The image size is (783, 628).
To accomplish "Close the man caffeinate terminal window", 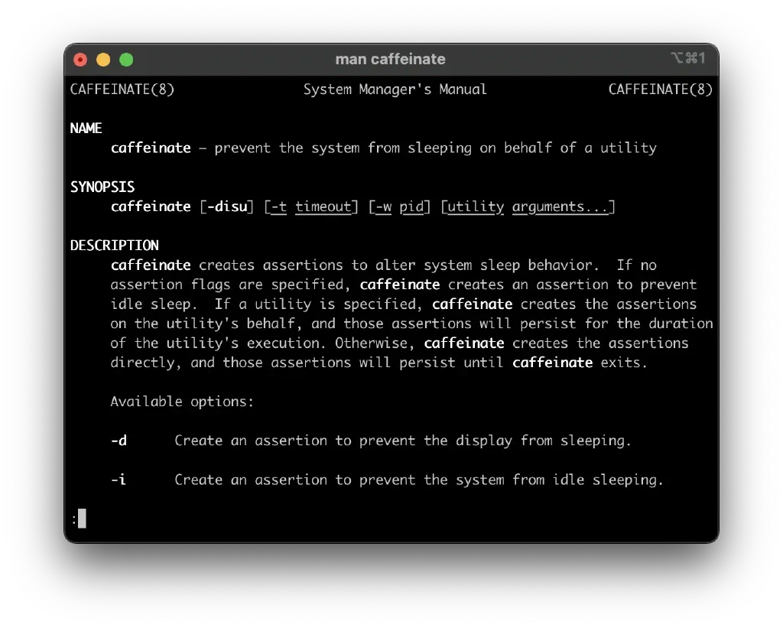I will 80,60.
